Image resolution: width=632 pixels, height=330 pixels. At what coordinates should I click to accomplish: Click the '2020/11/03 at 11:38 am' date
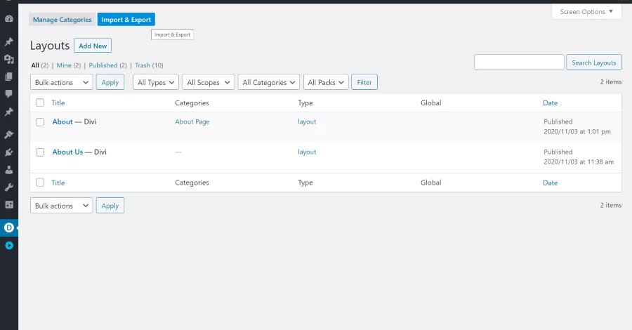(x=579, y=161)
